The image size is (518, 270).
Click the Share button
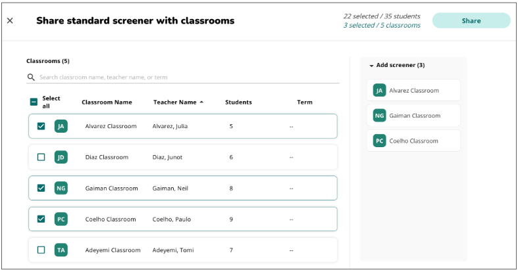[471, 21]
